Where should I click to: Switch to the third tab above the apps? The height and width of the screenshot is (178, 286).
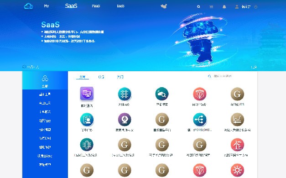click(120, 77)
